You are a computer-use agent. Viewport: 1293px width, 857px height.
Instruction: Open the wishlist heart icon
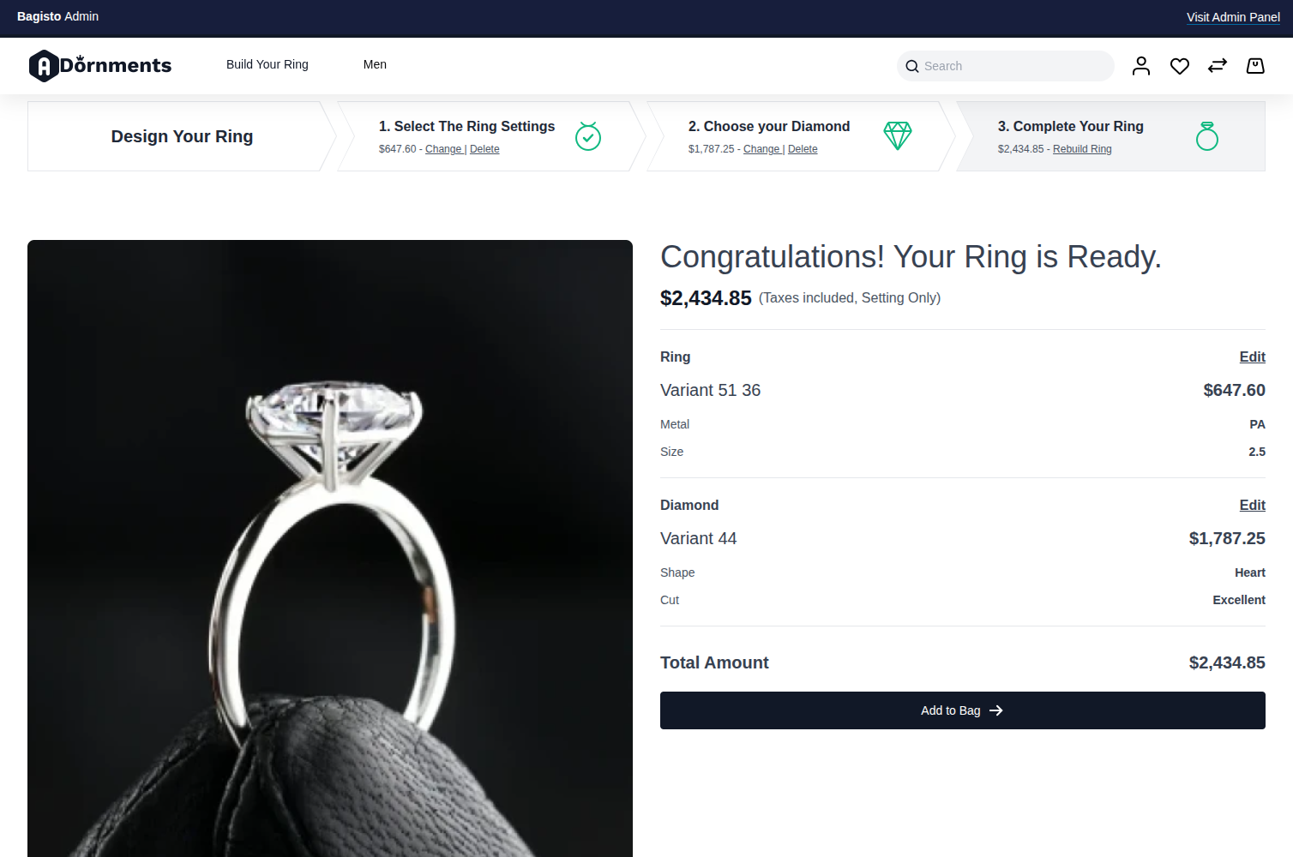(1179, 65)
